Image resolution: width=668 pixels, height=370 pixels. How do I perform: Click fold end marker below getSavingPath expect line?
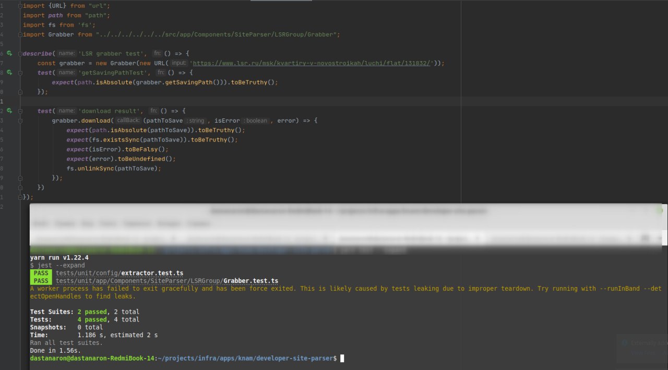point(20,92)
